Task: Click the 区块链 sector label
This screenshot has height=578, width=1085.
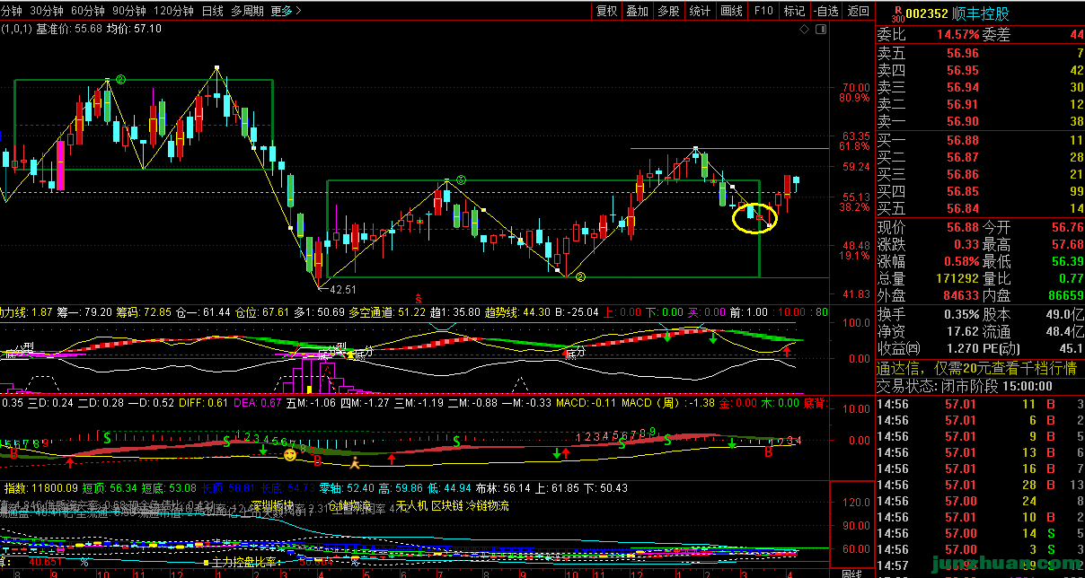Action: pos(448,507)
